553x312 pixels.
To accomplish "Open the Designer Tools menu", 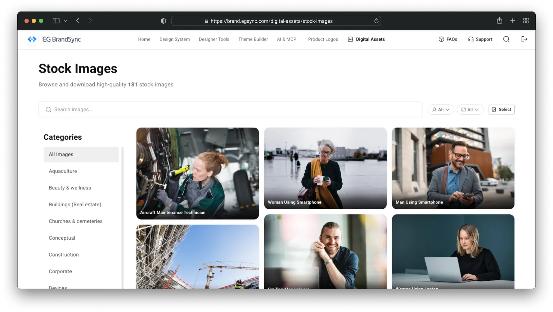I will pyautogui.click(x=214, y=39).
